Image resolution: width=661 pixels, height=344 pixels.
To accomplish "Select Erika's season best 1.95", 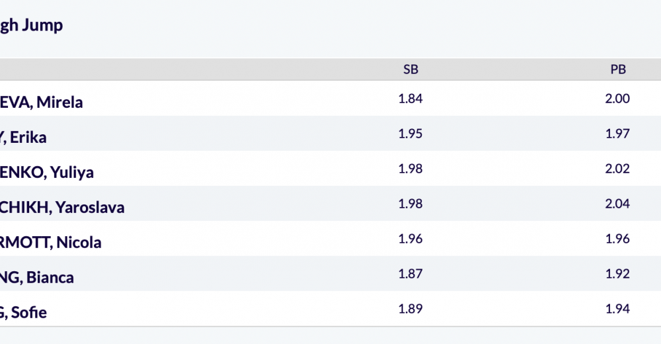I will point(410,134).
